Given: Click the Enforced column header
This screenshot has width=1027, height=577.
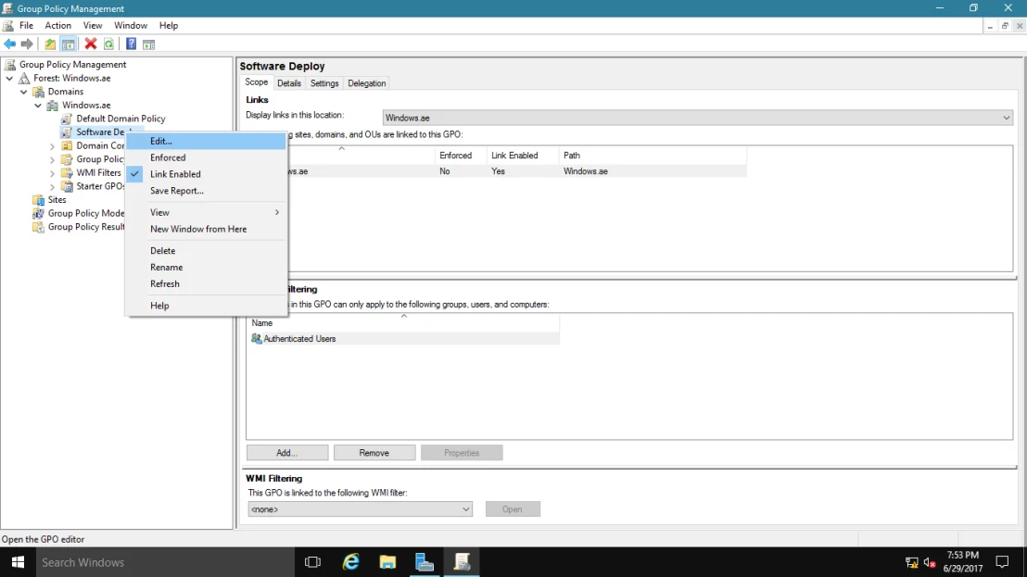Looking at the screenshot, I should point(461,155).
